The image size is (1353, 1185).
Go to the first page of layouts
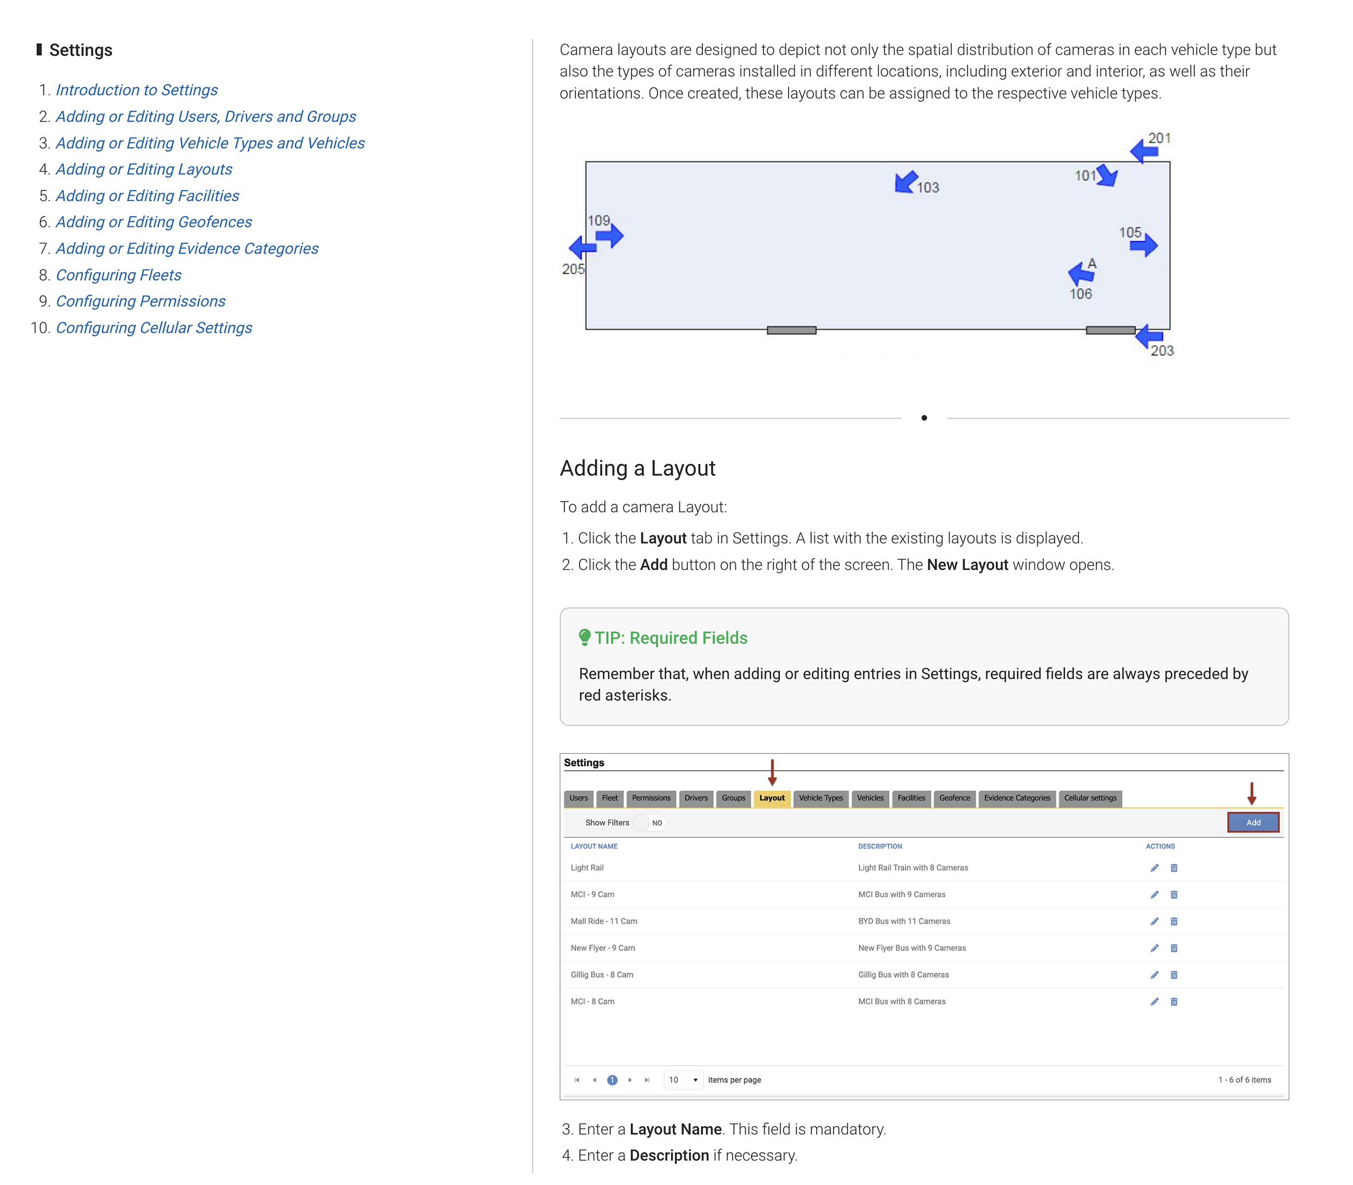(577, 1080)
